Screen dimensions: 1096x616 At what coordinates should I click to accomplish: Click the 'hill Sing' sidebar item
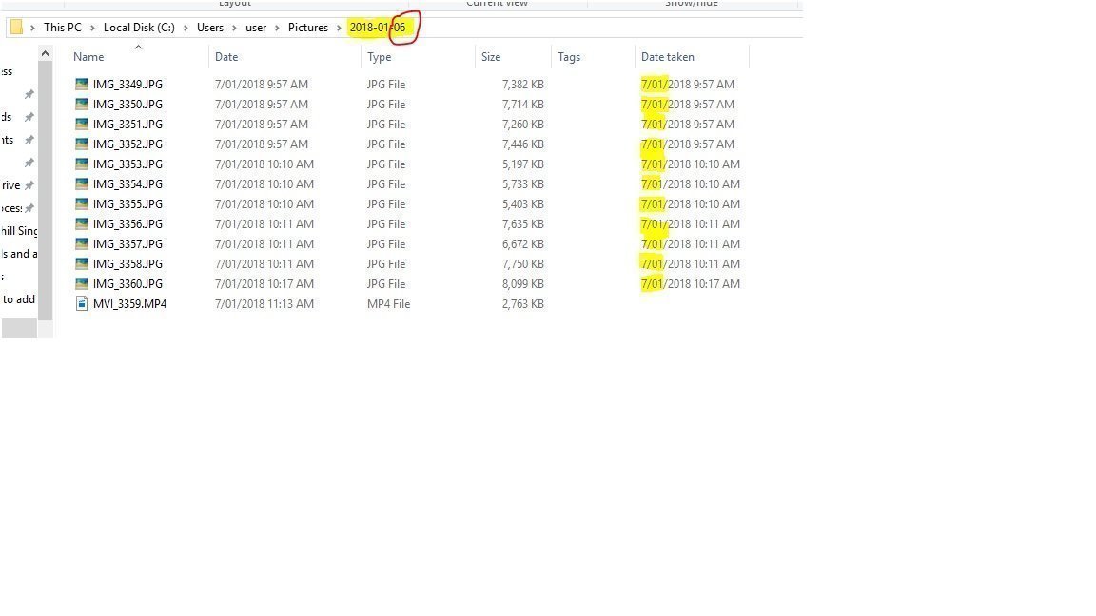[x=20, y=230]
